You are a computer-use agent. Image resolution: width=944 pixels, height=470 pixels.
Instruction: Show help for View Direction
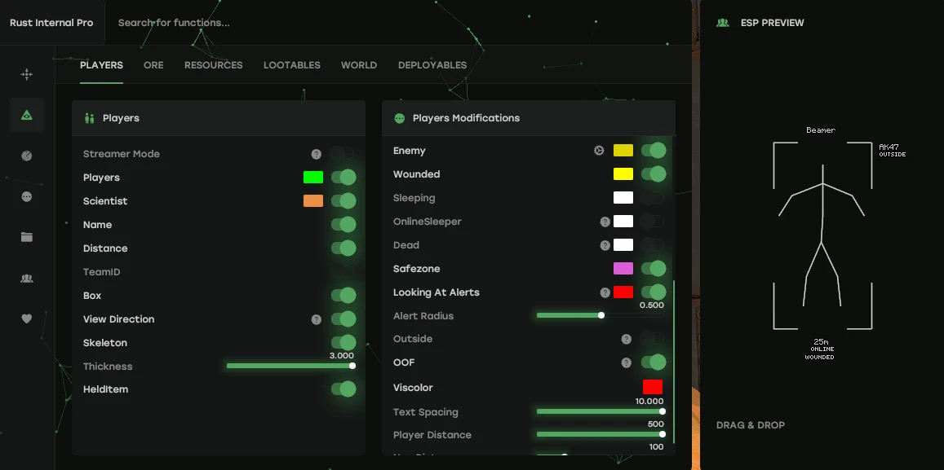click(x=316, y=320)
